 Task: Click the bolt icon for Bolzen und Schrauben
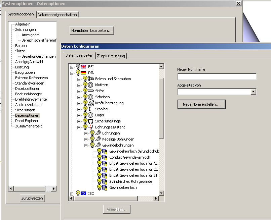pos(91,79)
